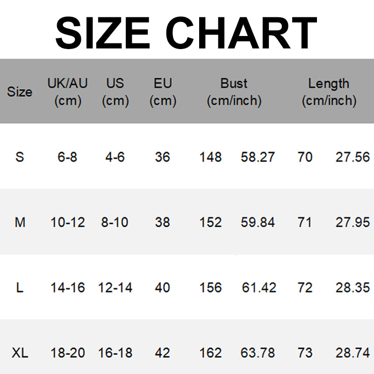Select the length inch value 28.35
Image resolution: width=374 pixels, height=374 pixels.
352,288
